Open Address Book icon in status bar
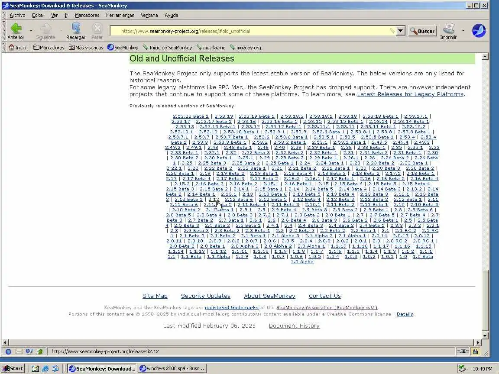This screenshot has height=374, width=499. [39, 351]
